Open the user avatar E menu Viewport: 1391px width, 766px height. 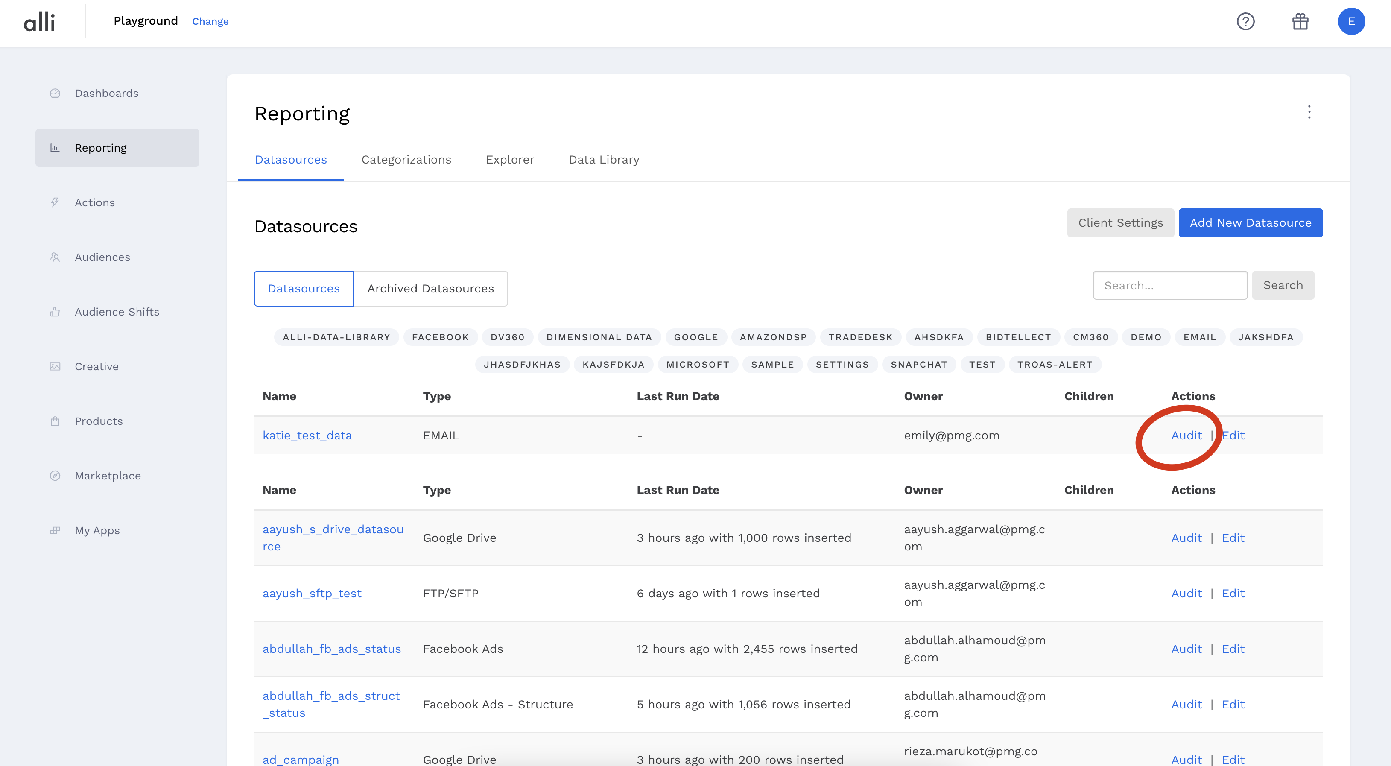coord(1351,22)
